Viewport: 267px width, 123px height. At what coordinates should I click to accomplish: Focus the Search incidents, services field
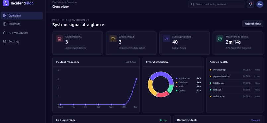(x=216, y=4)
